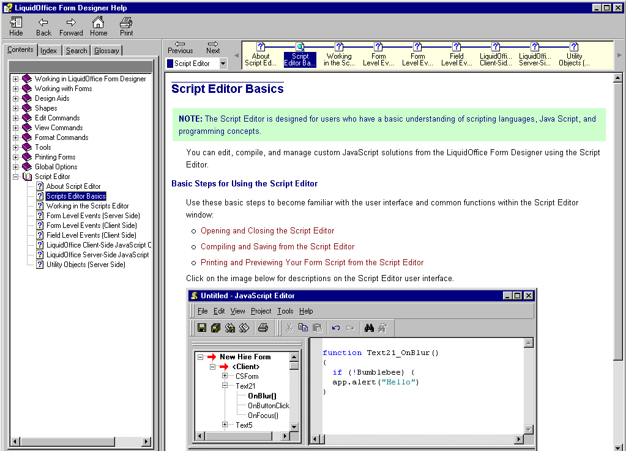Open LiquidOffice Server-Side JavaScript topic
The width and height of the screenshot is (626, 451).
tap(98, 255)
